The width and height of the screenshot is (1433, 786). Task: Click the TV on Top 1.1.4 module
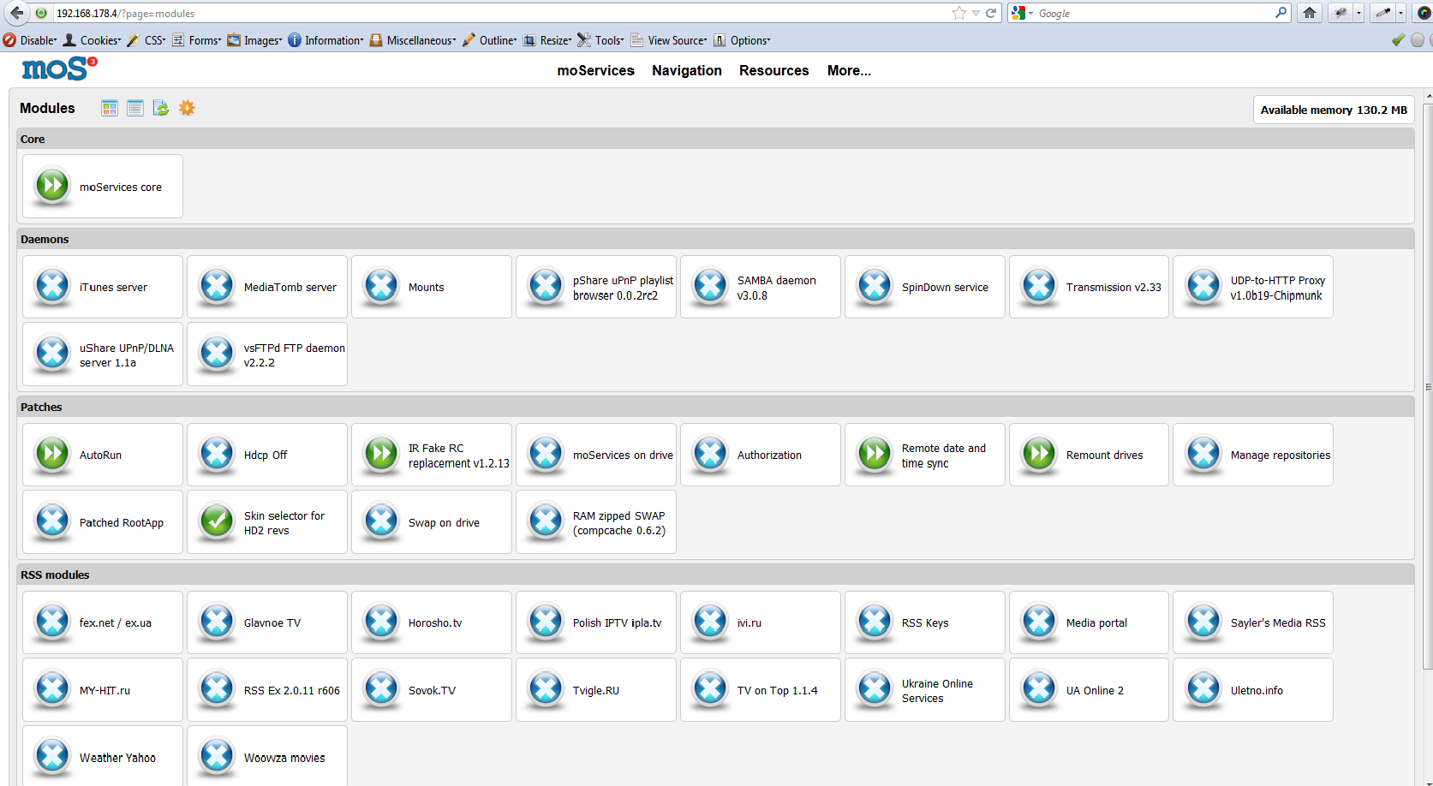pyautogui.click(x=761, y=690)
